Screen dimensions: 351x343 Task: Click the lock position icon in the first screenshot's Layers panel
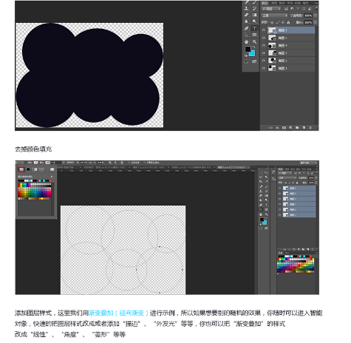click(283, 22)
